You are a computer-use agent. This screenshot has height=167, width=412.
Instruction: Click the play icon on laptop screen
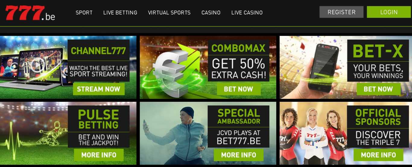pos(37,64)
